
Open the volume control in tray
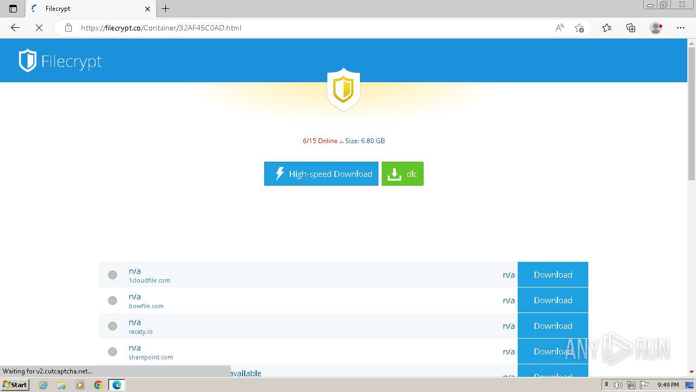(618, 385)
